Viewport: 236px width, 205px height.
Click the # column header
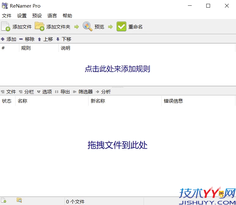[9, 48]
